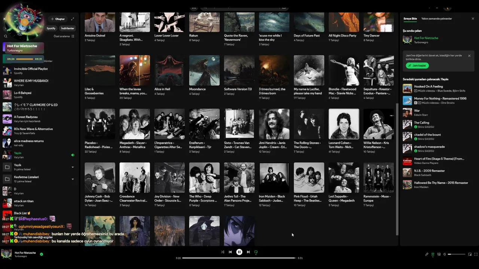Click the Oluştur create button

[x=58, y=19]
